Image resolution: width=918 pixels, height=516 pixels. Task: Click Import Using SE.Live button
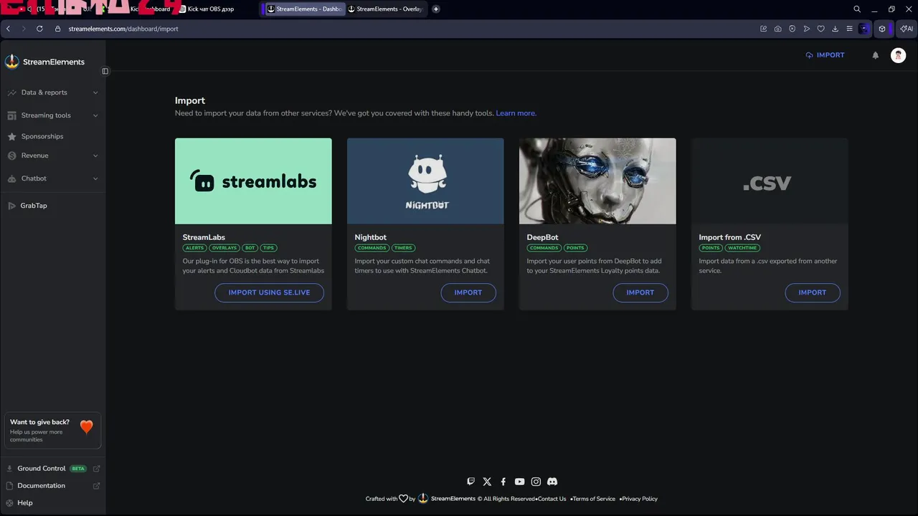click(269, 292)
